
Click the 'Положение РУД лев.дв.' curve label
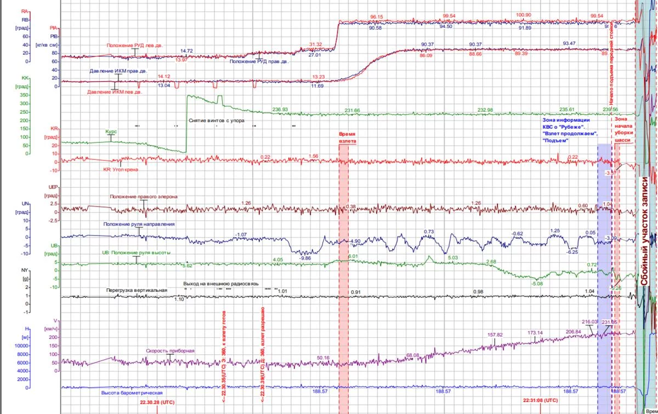click(x=135, y=45)
